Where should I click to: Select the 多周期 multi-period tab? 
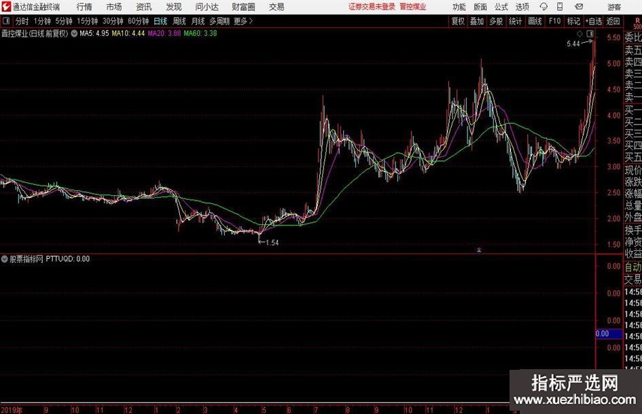[x=219, y=21]
